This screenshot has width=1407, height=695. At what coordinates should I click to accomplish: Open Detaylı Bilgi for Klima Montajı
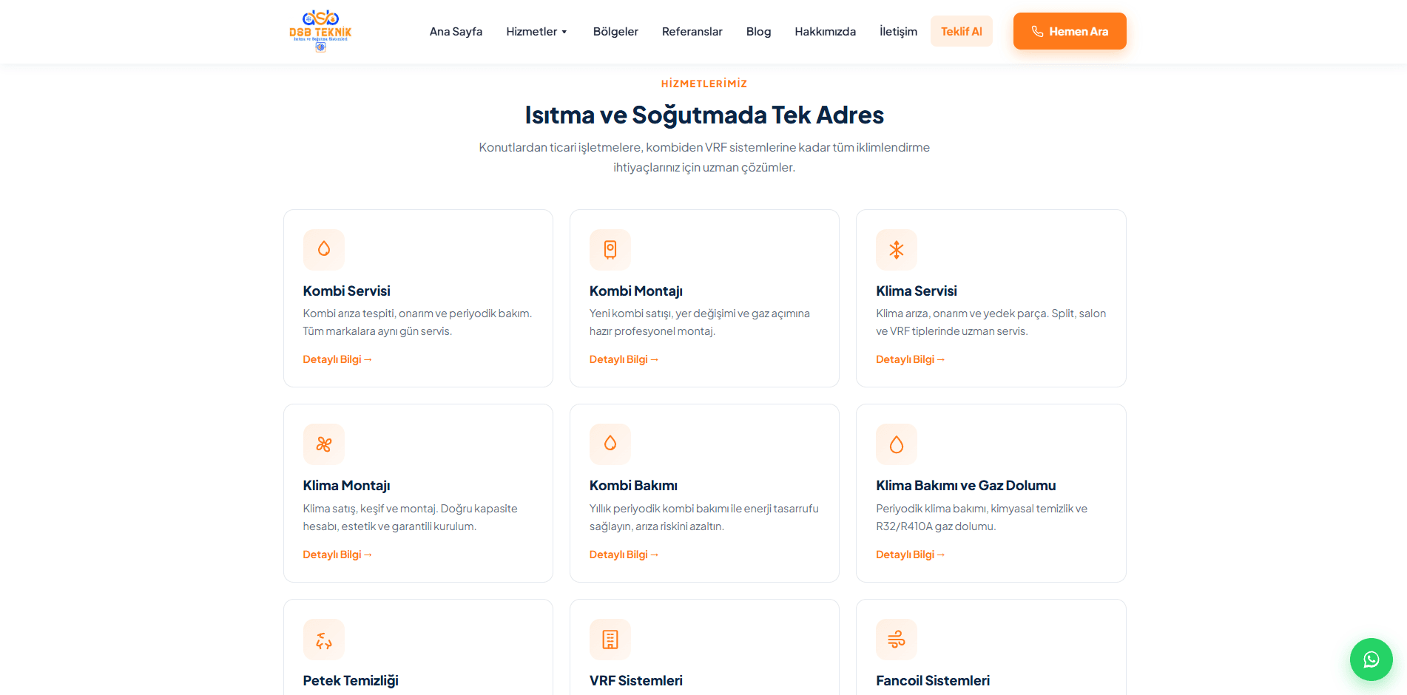[337, 555]
